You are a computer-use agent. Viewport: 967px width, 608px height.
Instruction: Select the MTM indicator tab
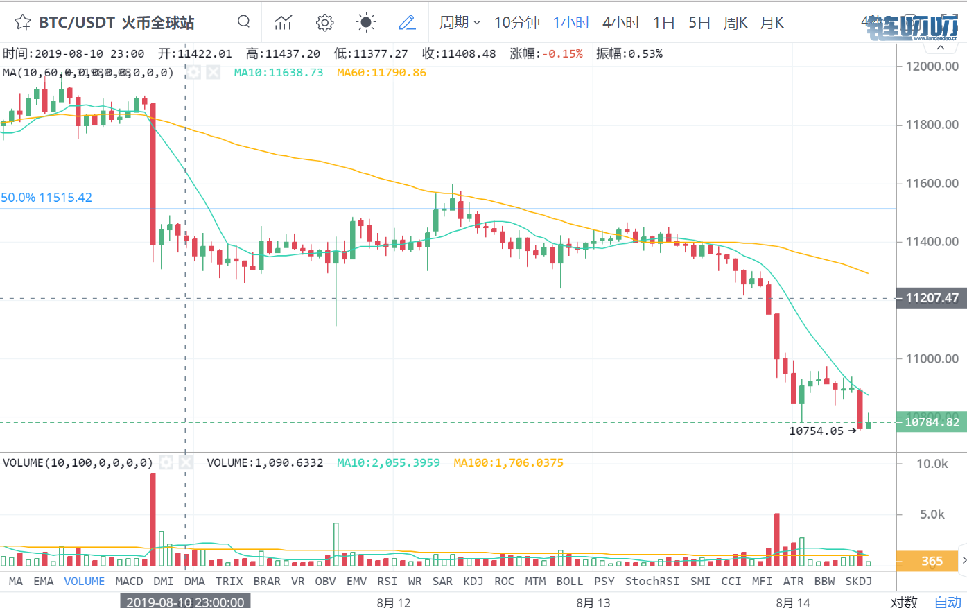(535, 581)
